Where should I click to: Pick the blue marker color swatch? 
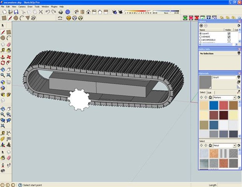[214, 106]
